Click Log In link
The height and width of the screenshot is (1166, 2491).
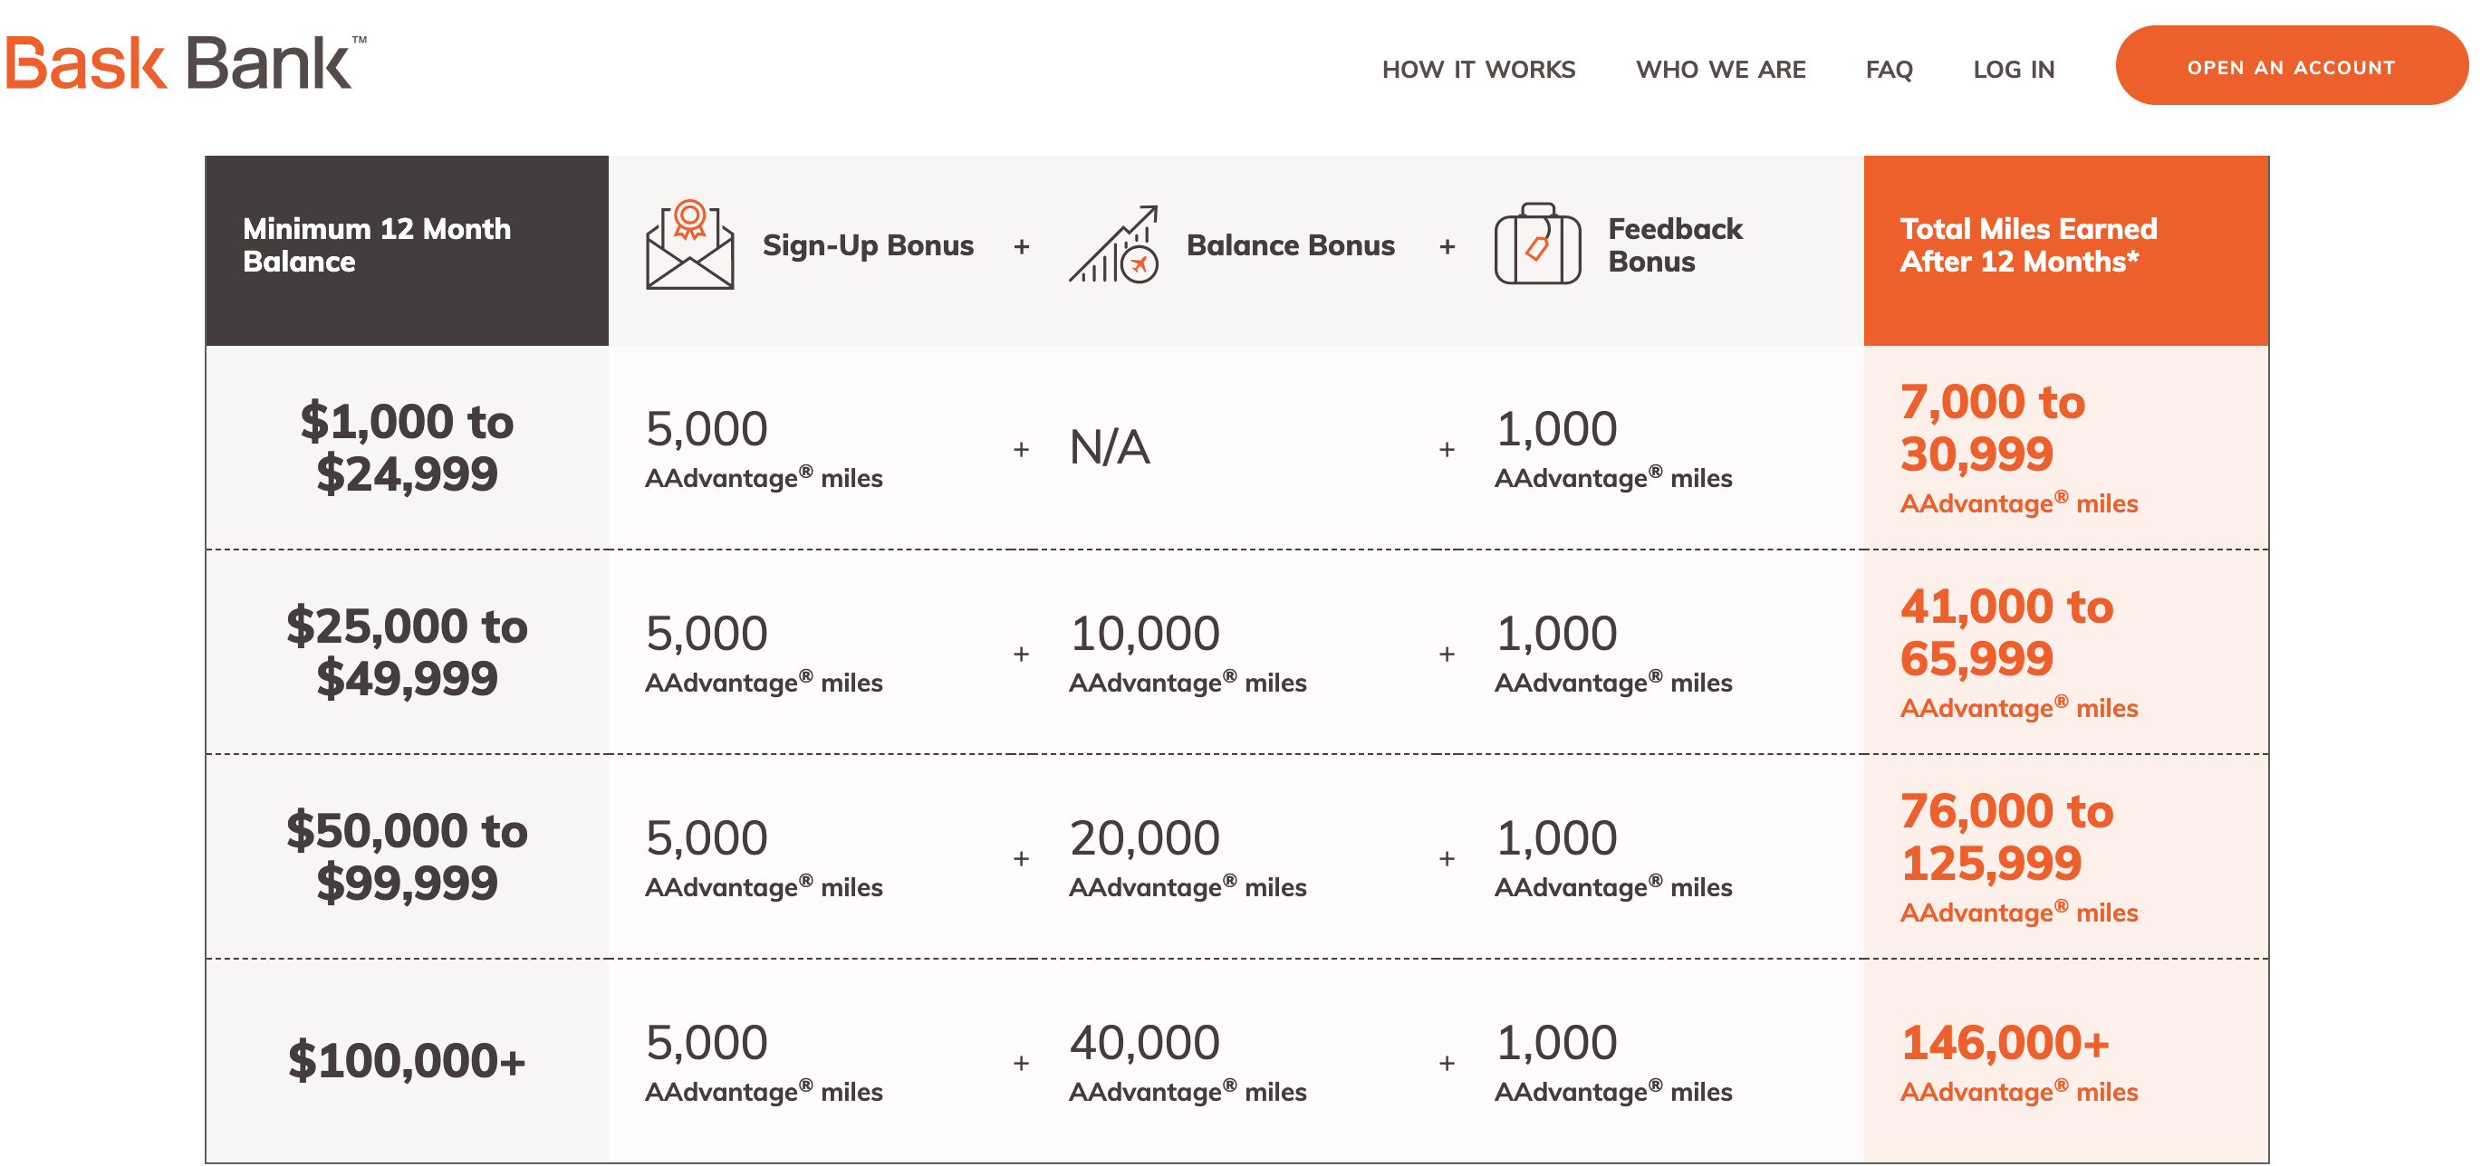click(2014, 70)
